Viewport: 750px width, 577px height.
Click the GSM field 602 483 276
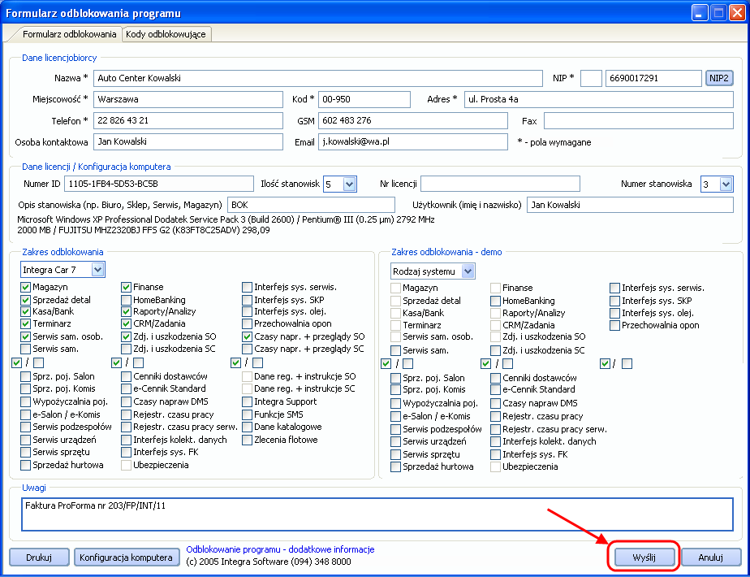pyautogui.click(x=413, y=120)
